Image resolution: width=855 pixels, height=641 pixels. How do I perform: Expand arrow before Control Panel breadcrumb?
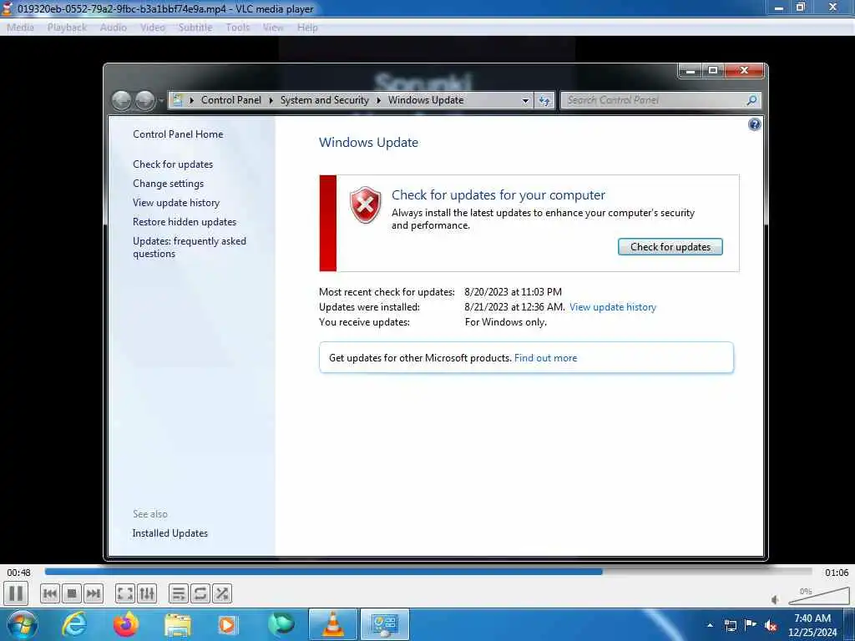point(192,100)
